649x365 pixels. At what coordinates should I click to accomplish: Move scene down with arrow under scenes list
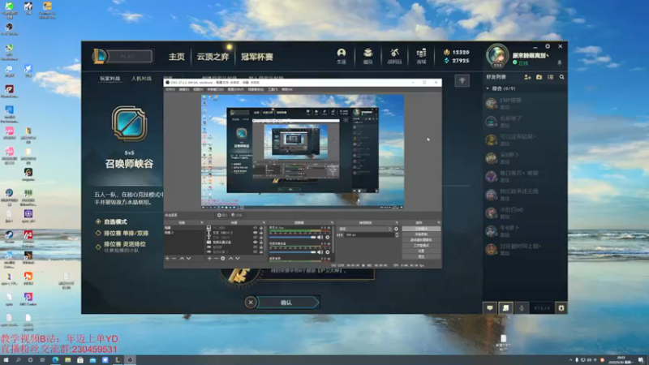[188, 258]
